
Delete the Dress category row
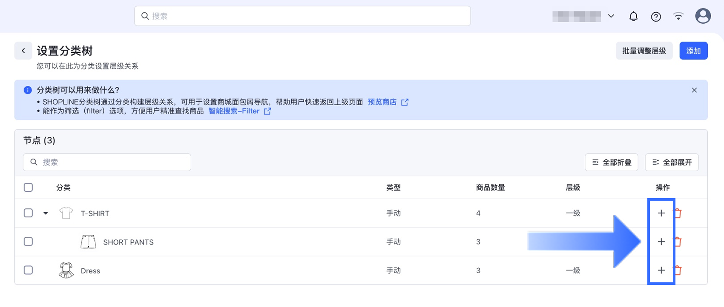point(678,270)
